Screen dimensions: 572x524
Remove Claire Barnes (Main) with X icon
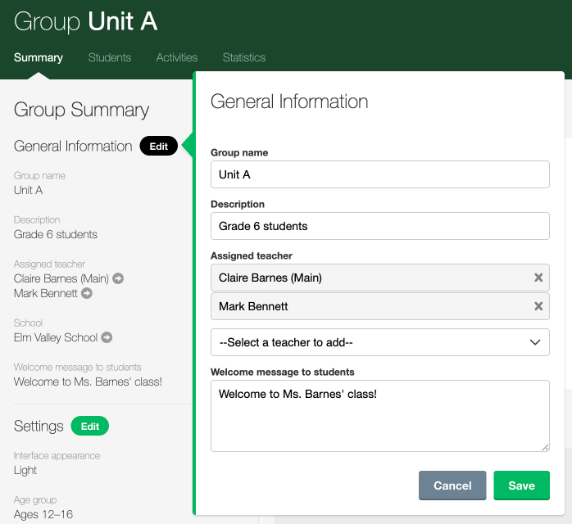coord(538,278)
